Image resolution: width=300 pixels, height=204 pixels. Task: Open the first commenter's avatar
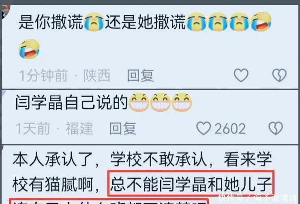point(5,11)
